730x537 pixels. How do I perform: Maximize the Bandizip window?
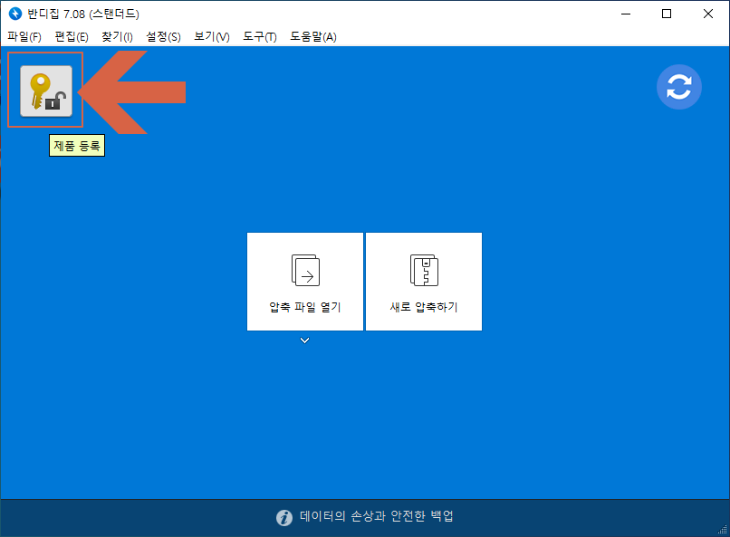click(x=667, y=14)
